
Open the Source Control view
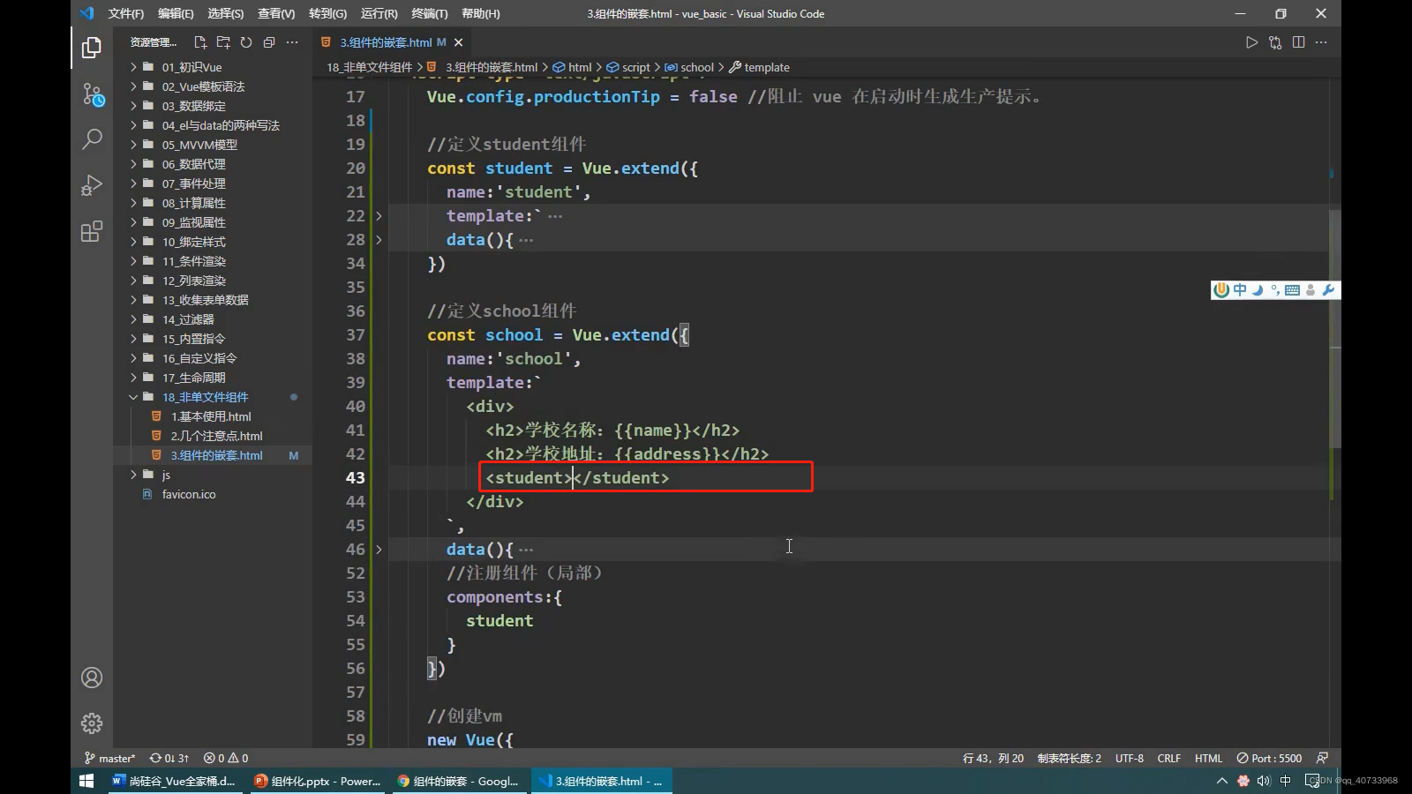pyautogui.click(x=92, y=94)
